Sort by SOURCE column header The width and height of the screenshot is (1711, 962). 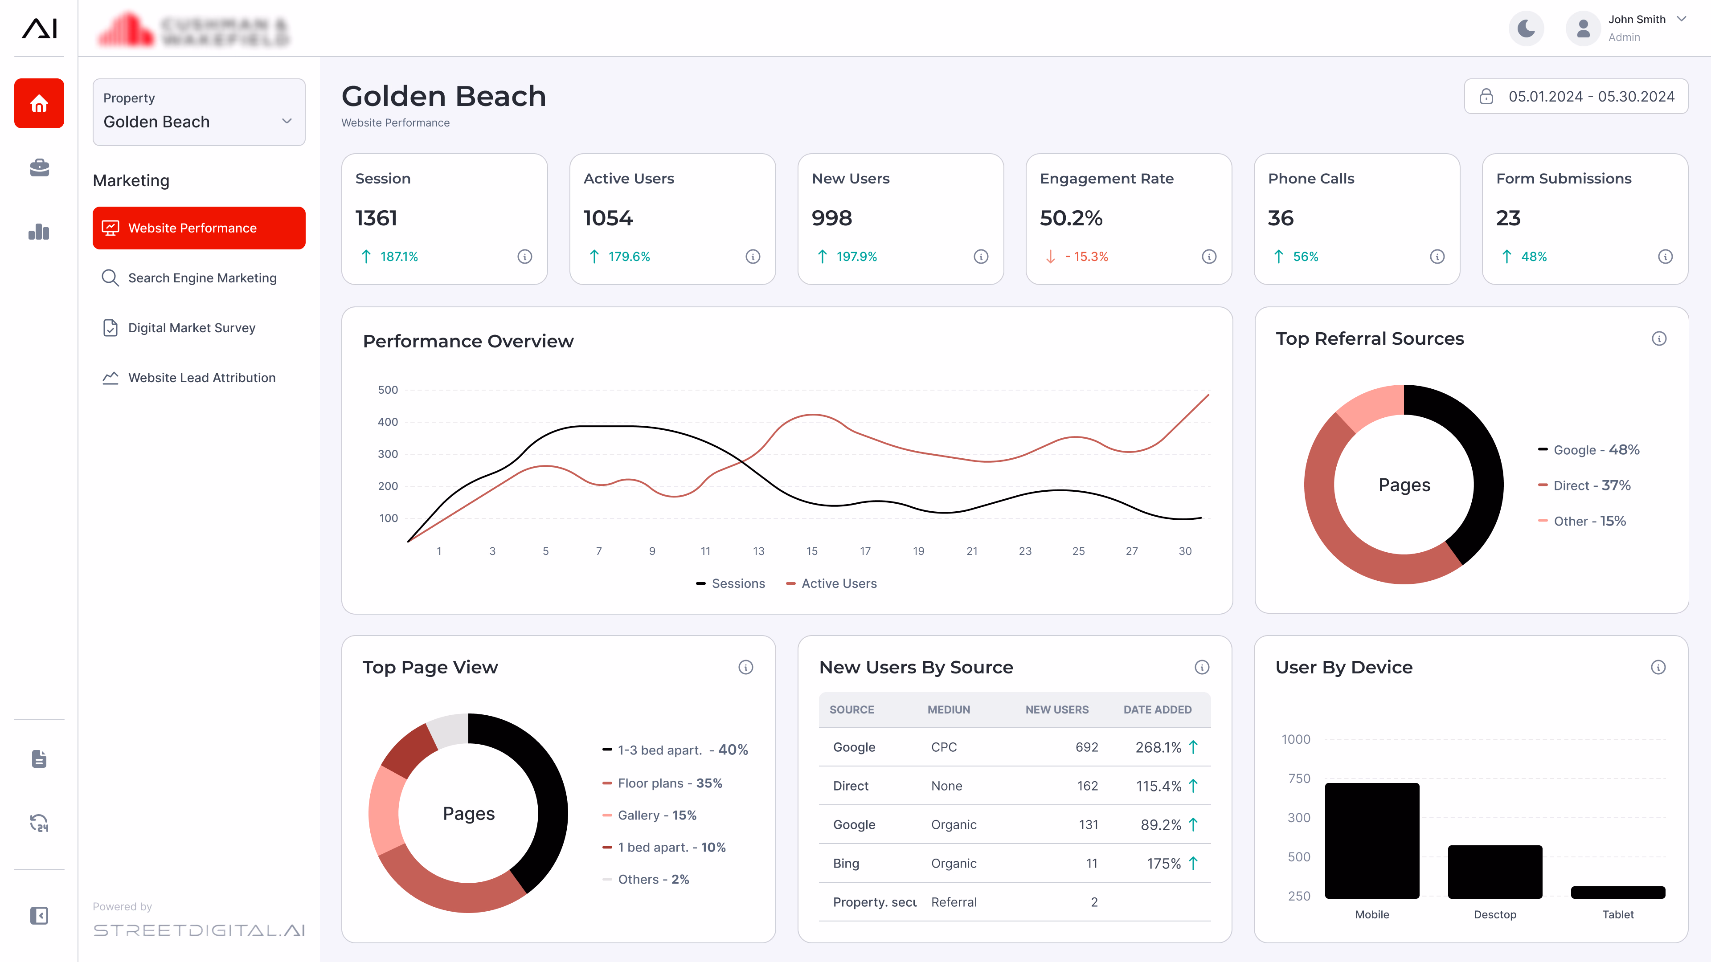pyautogui.click(x=851, y=710)
